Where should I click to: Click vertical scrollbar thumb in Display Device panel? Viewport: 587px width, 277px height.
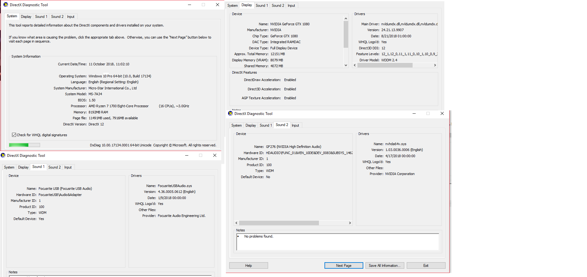pyautogui.click(x=346, y=34)
